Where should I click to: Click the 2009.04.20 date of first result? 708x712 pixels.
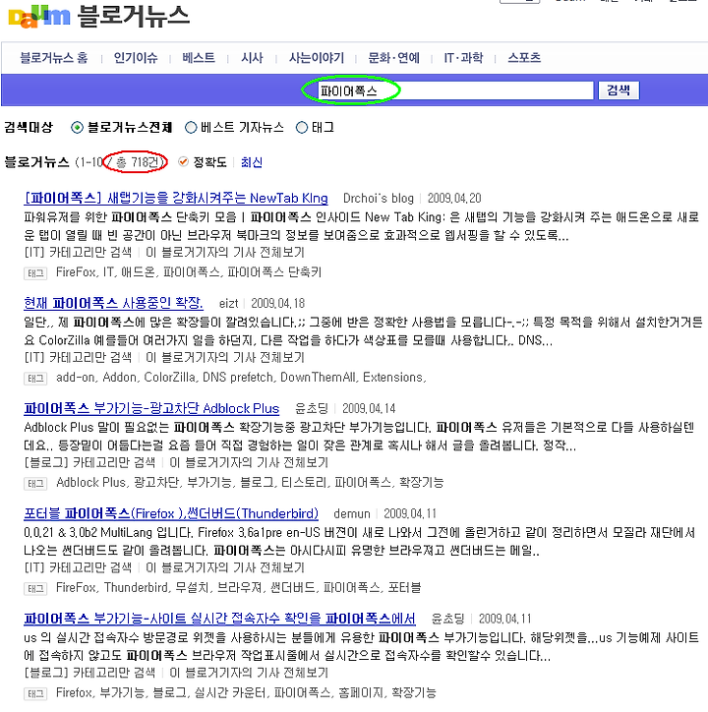point(454,199)
